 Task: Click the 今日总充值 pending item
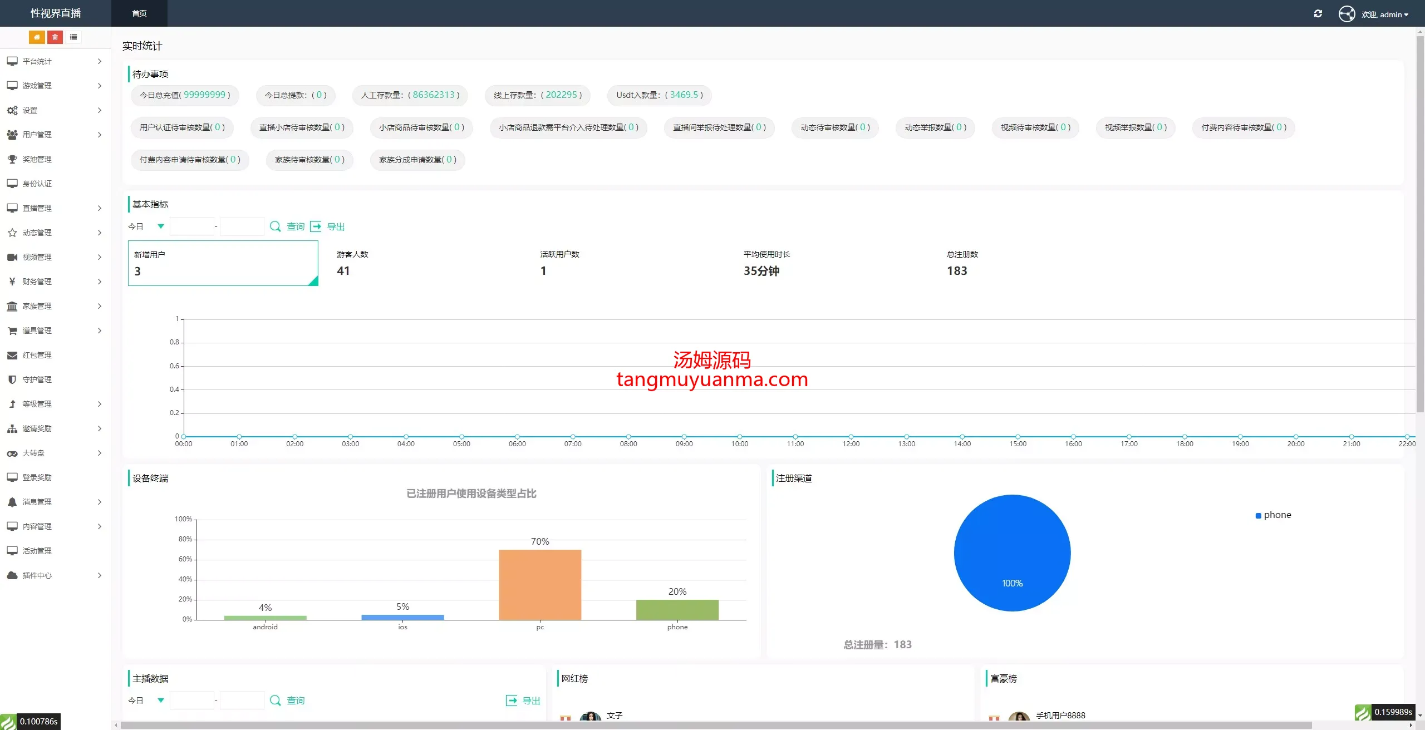(185, 95)
